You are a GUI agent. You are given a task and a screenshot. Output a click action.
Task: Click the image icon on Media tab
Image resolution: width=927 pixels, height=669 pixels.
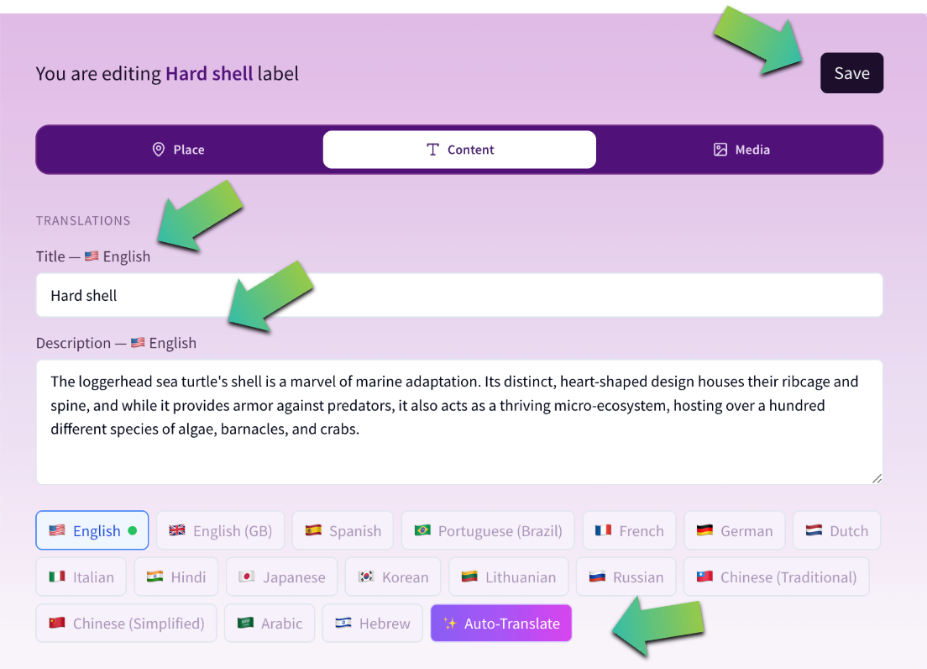720,150
